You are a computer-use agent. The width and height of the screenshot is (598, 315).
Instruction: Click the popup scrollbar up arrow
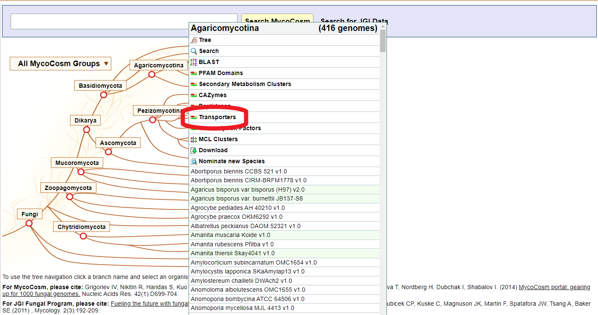point(383,26)
